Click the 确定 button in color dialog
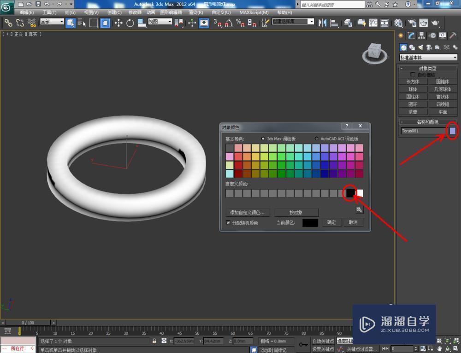Viewport: 461px width, 353px height. tap(331, 222)
